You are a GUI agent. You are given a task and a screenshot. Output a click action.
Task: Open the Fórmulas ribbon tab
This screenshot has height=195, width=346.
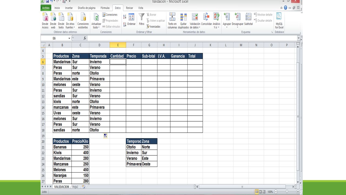coord(105,8)
